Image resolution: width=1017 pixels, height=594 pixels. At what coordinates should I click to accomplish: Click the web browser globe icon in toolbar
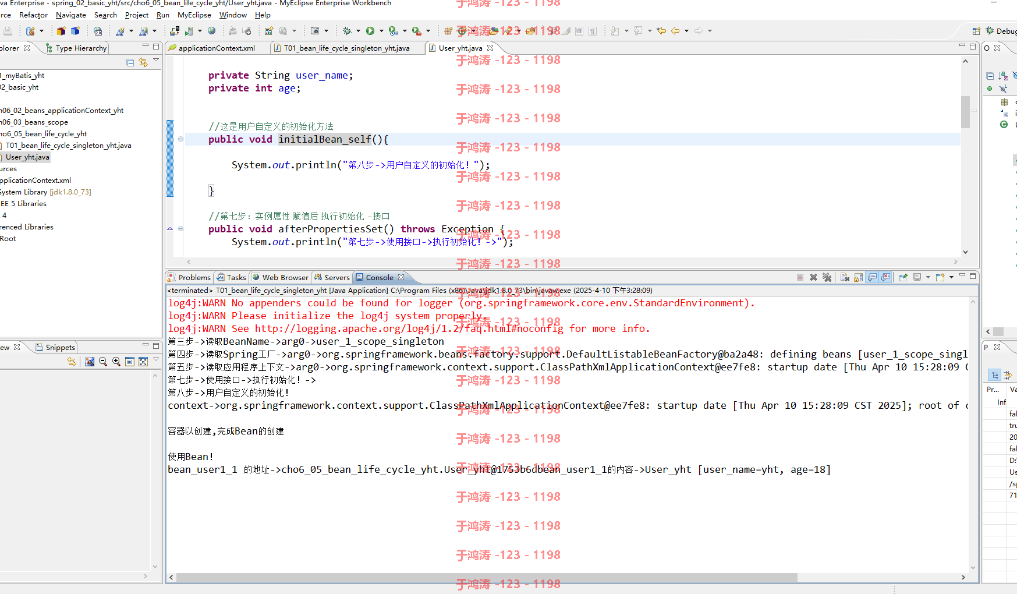point(211,31)
